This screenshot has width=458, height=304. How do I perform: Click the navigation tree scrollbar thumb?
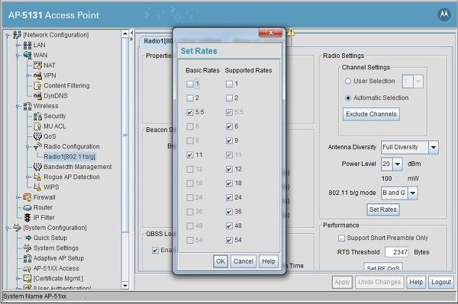125,135
